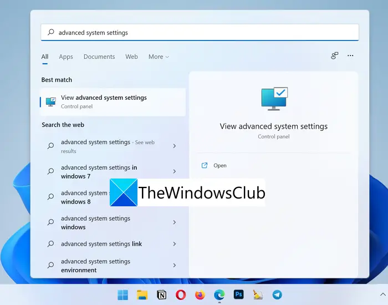This screenshot has width=388, height=305.
Task: Click the search icon beside the 'windows 7' suggestion
Action: (x=51, y=171)
